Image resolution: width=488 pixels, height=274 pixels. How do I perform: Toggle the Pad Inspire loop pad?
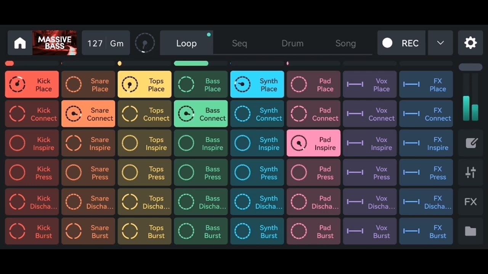313,143
